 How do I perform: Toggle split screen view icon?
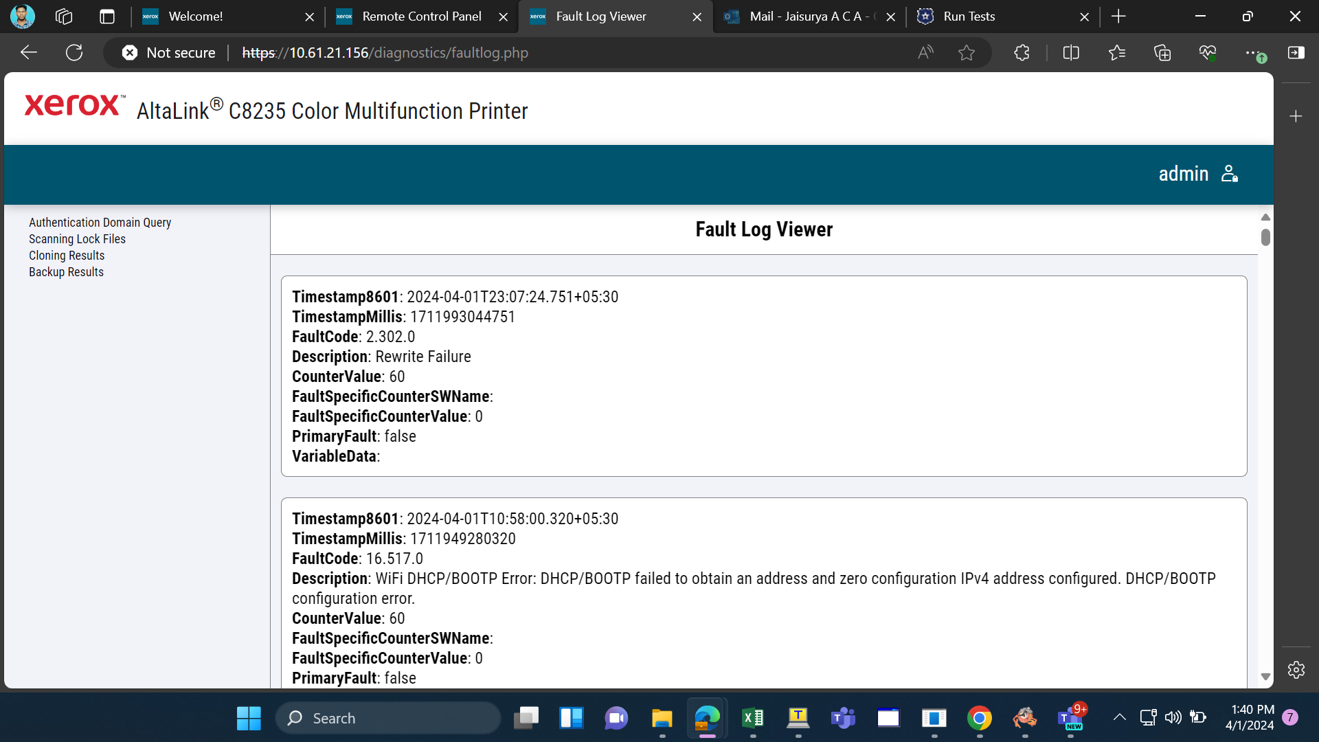(1071, 53)
